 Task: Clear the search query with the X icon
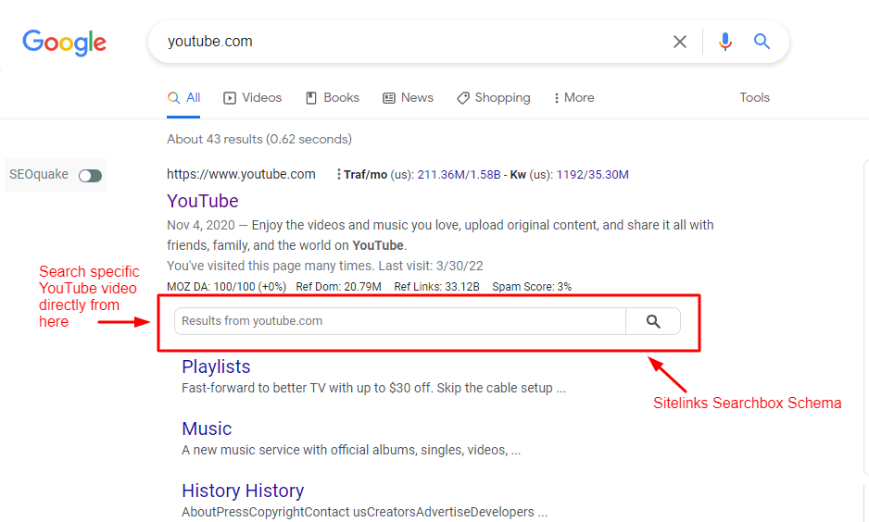(x=679, y=42)
